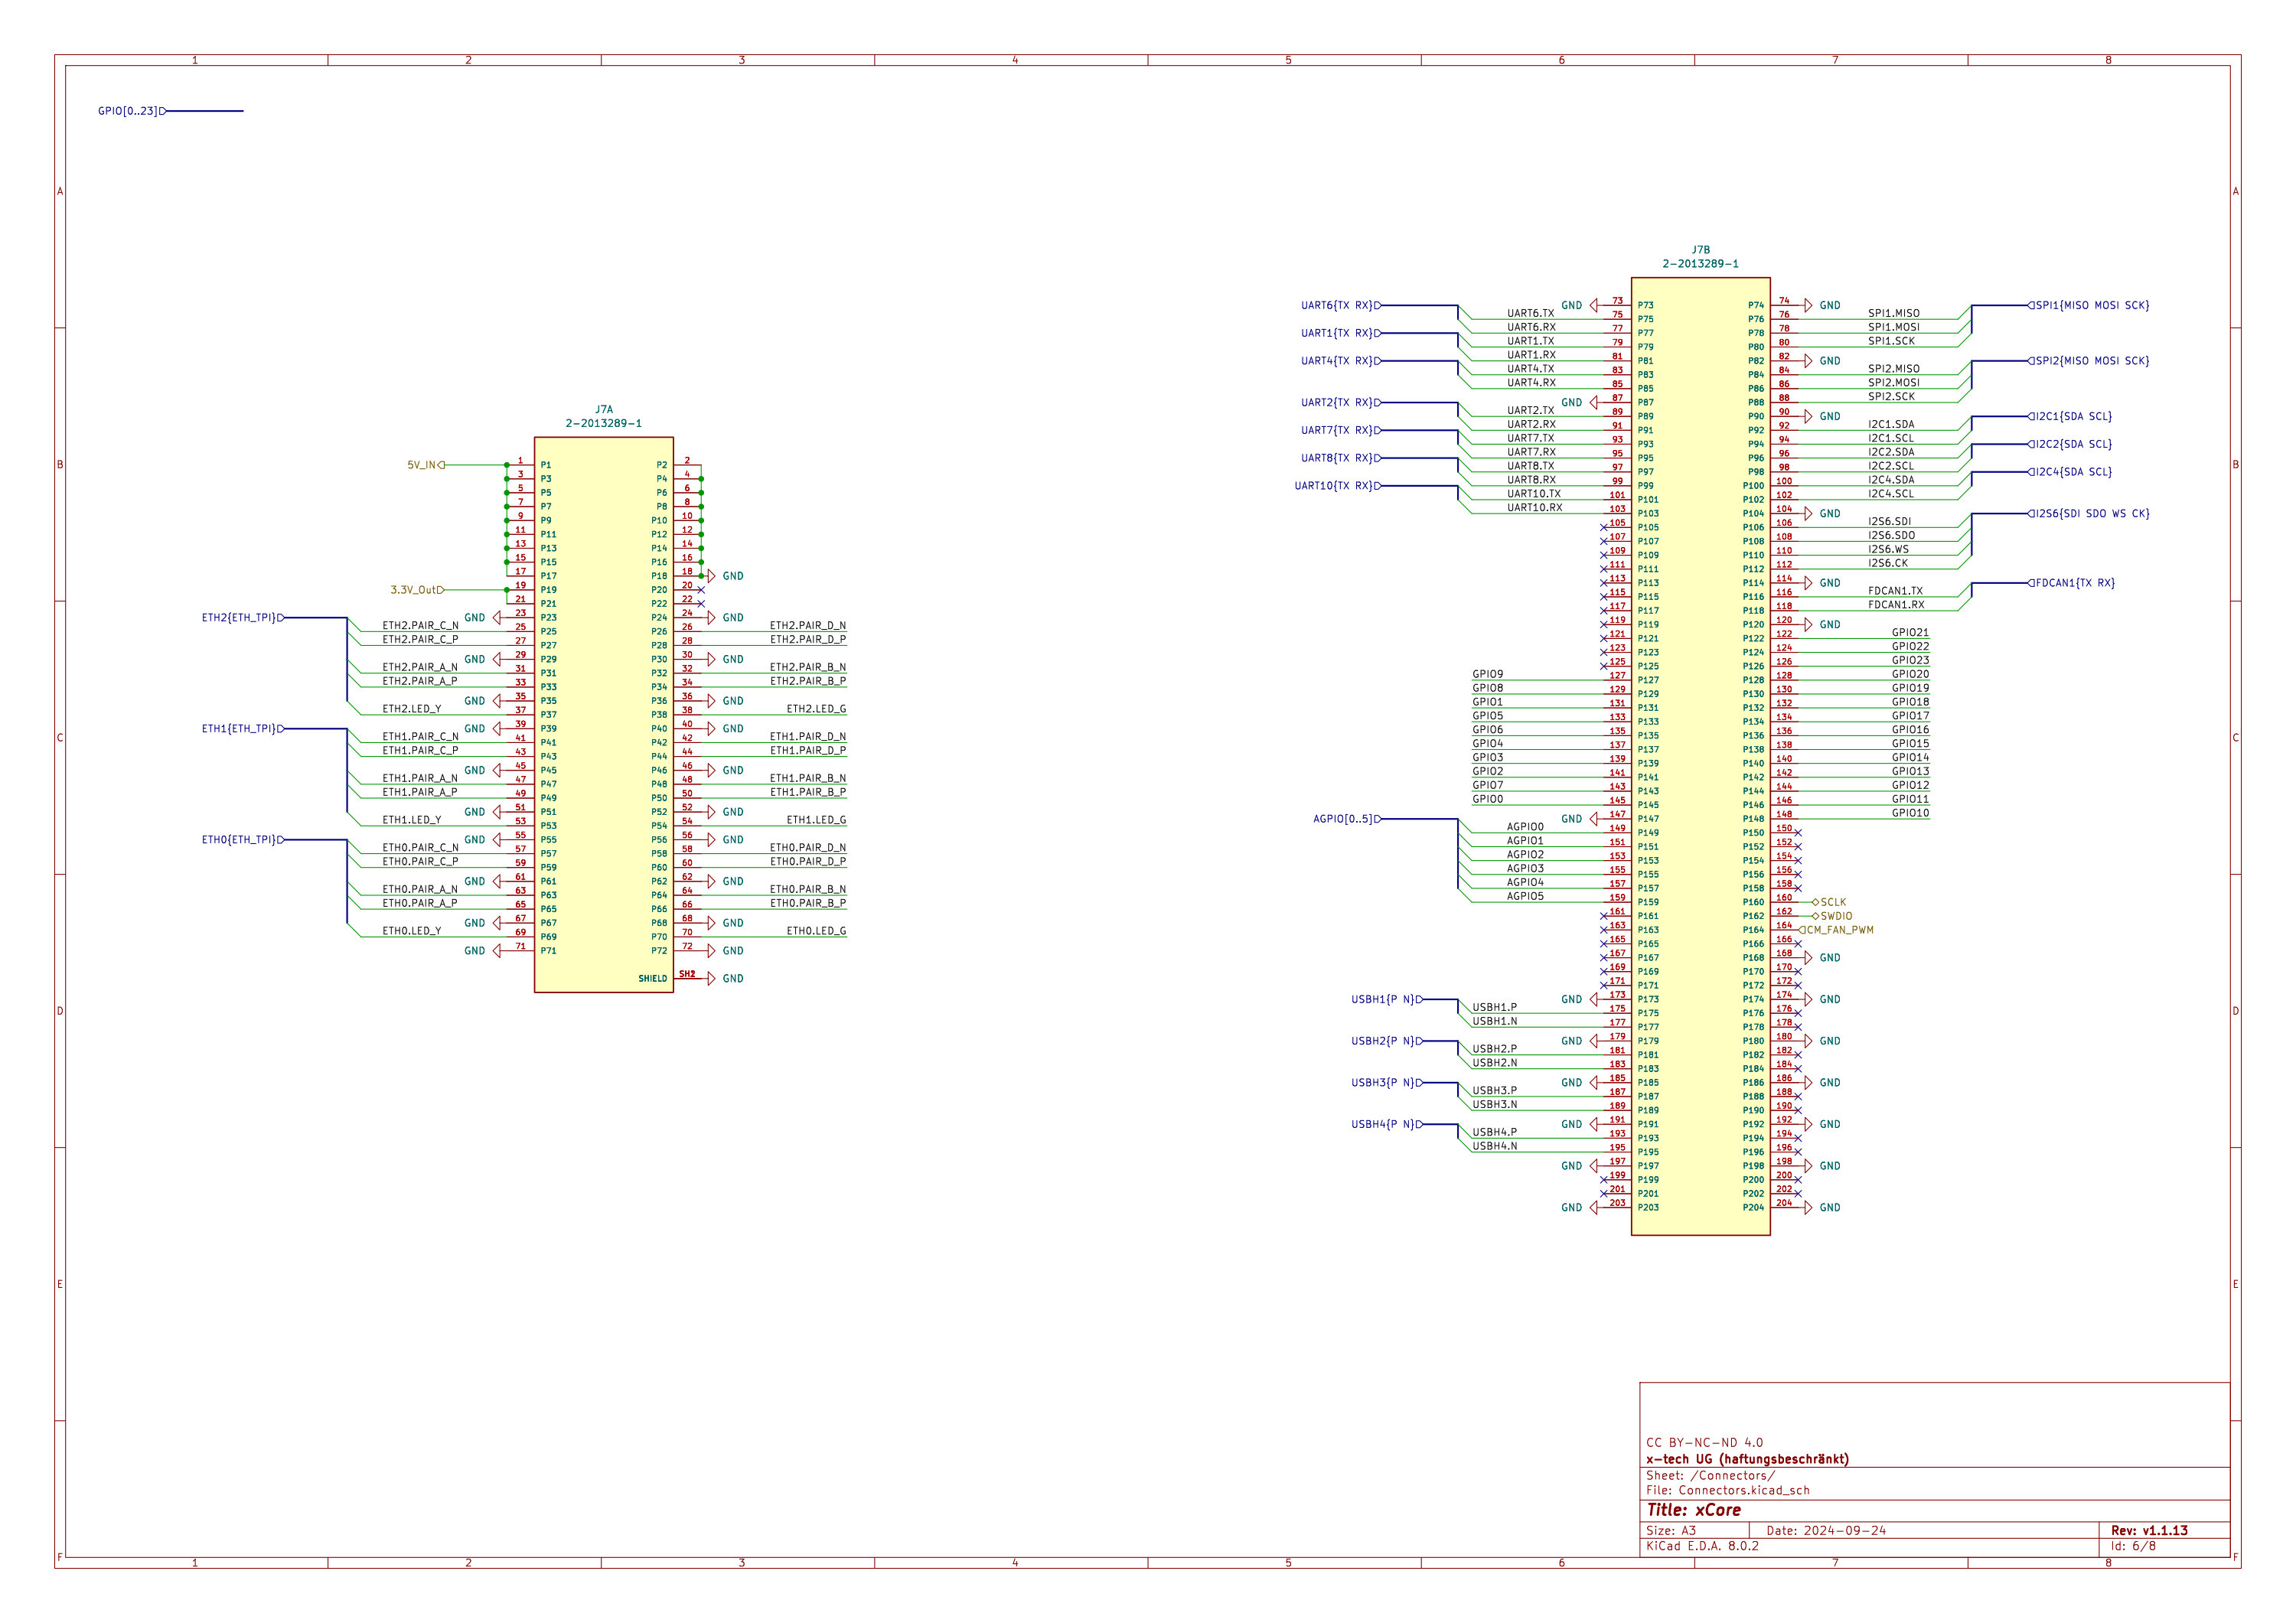
Task: Click the Date: 2024-09-24 field
Action: tap(1826, 1531)
